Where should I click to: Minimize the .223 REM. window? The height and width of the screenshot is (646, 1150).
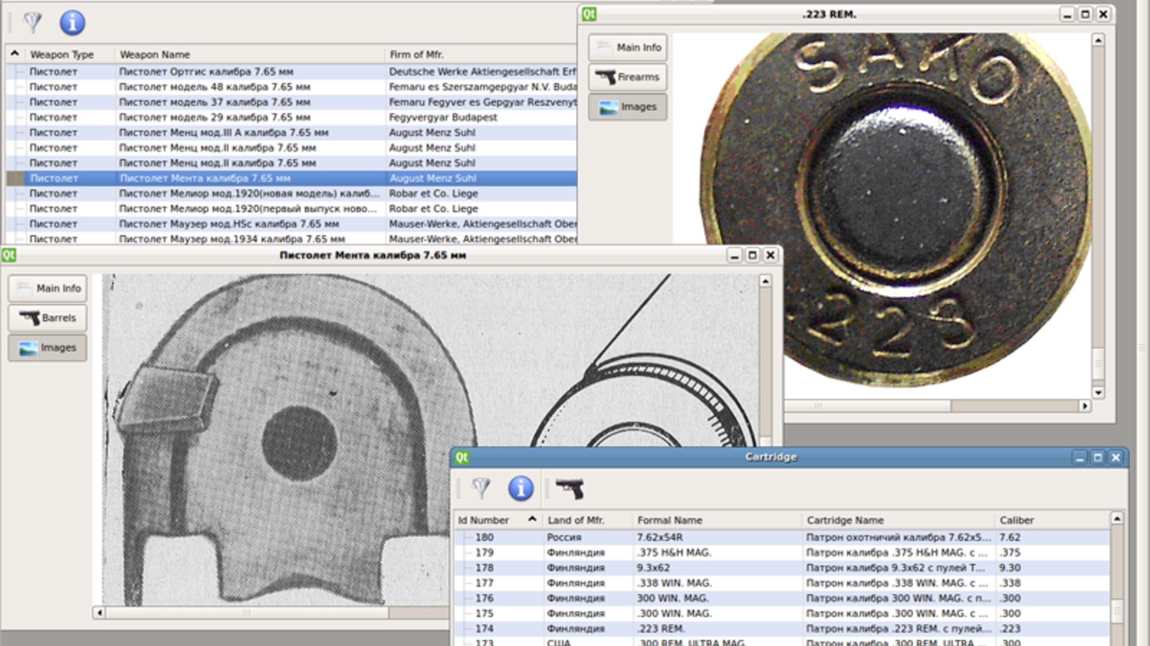tap(1067, 14)
